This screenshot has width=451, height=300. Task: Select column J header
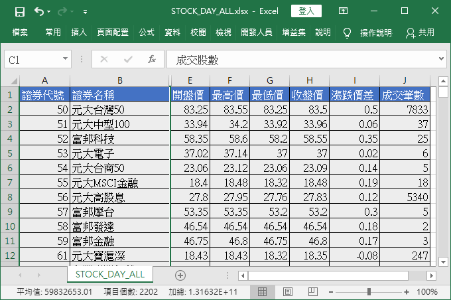[405, 80]
